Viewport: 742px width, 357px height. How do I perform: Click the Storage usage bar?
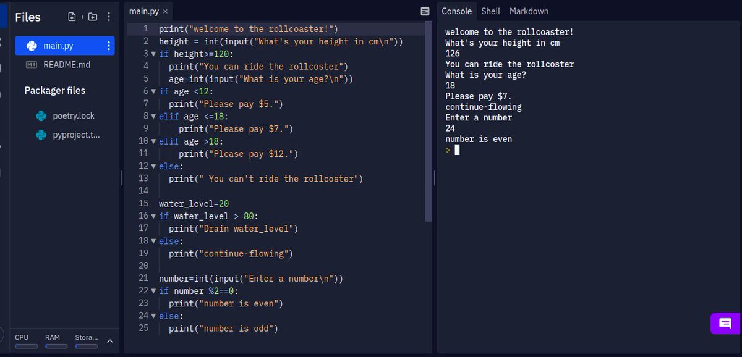87,346
